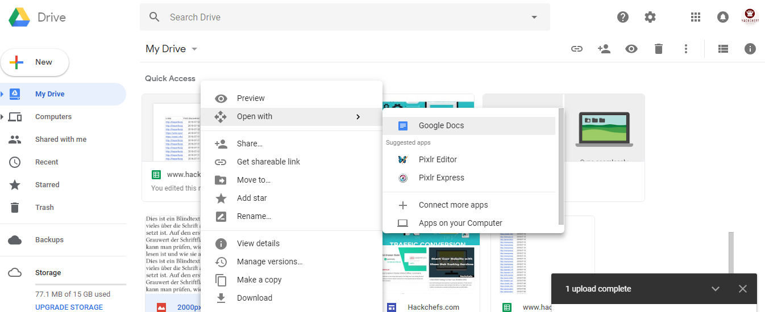Switch to list view layout icon
This screenshot has width=765, height=312.
pos(723,49)
